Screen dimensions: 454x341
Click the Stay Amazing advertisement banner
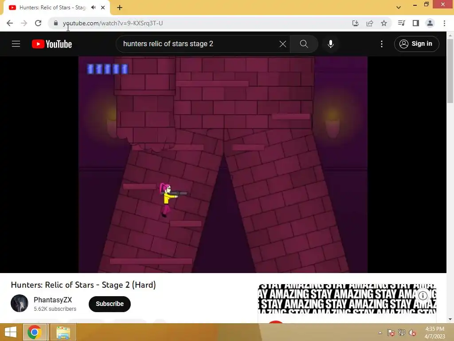[x=347, y=299]
